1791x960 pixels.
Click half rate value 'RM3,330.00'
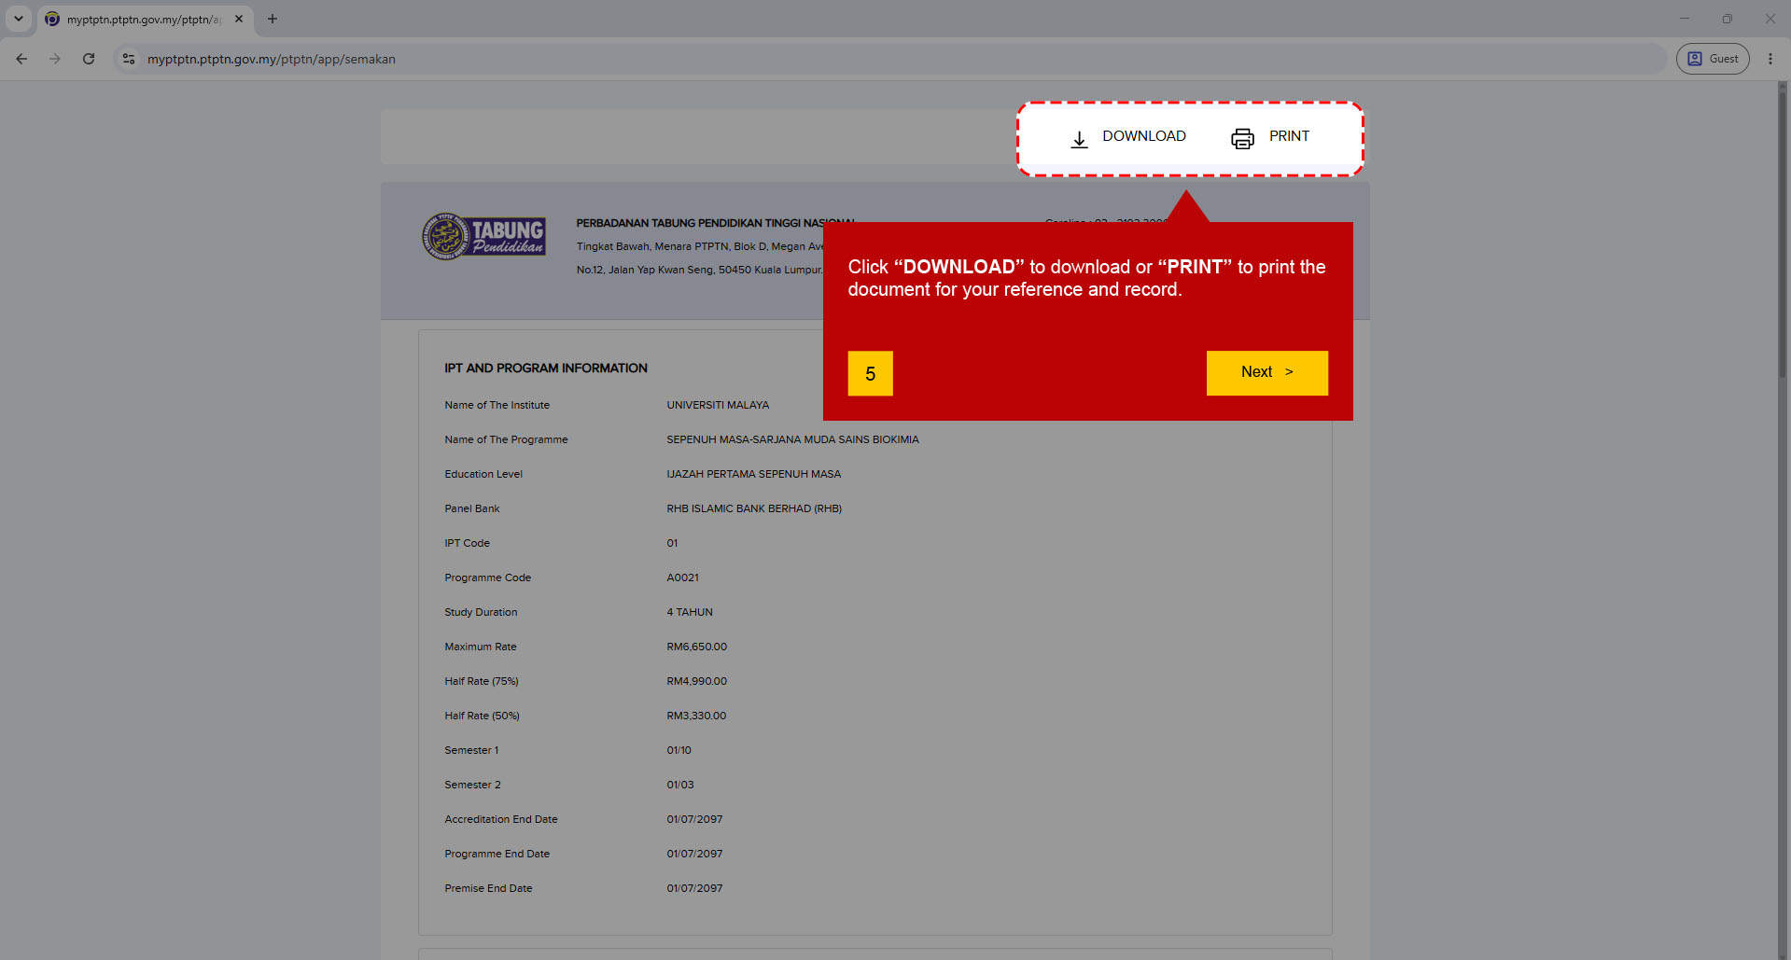tap(696, 716)
